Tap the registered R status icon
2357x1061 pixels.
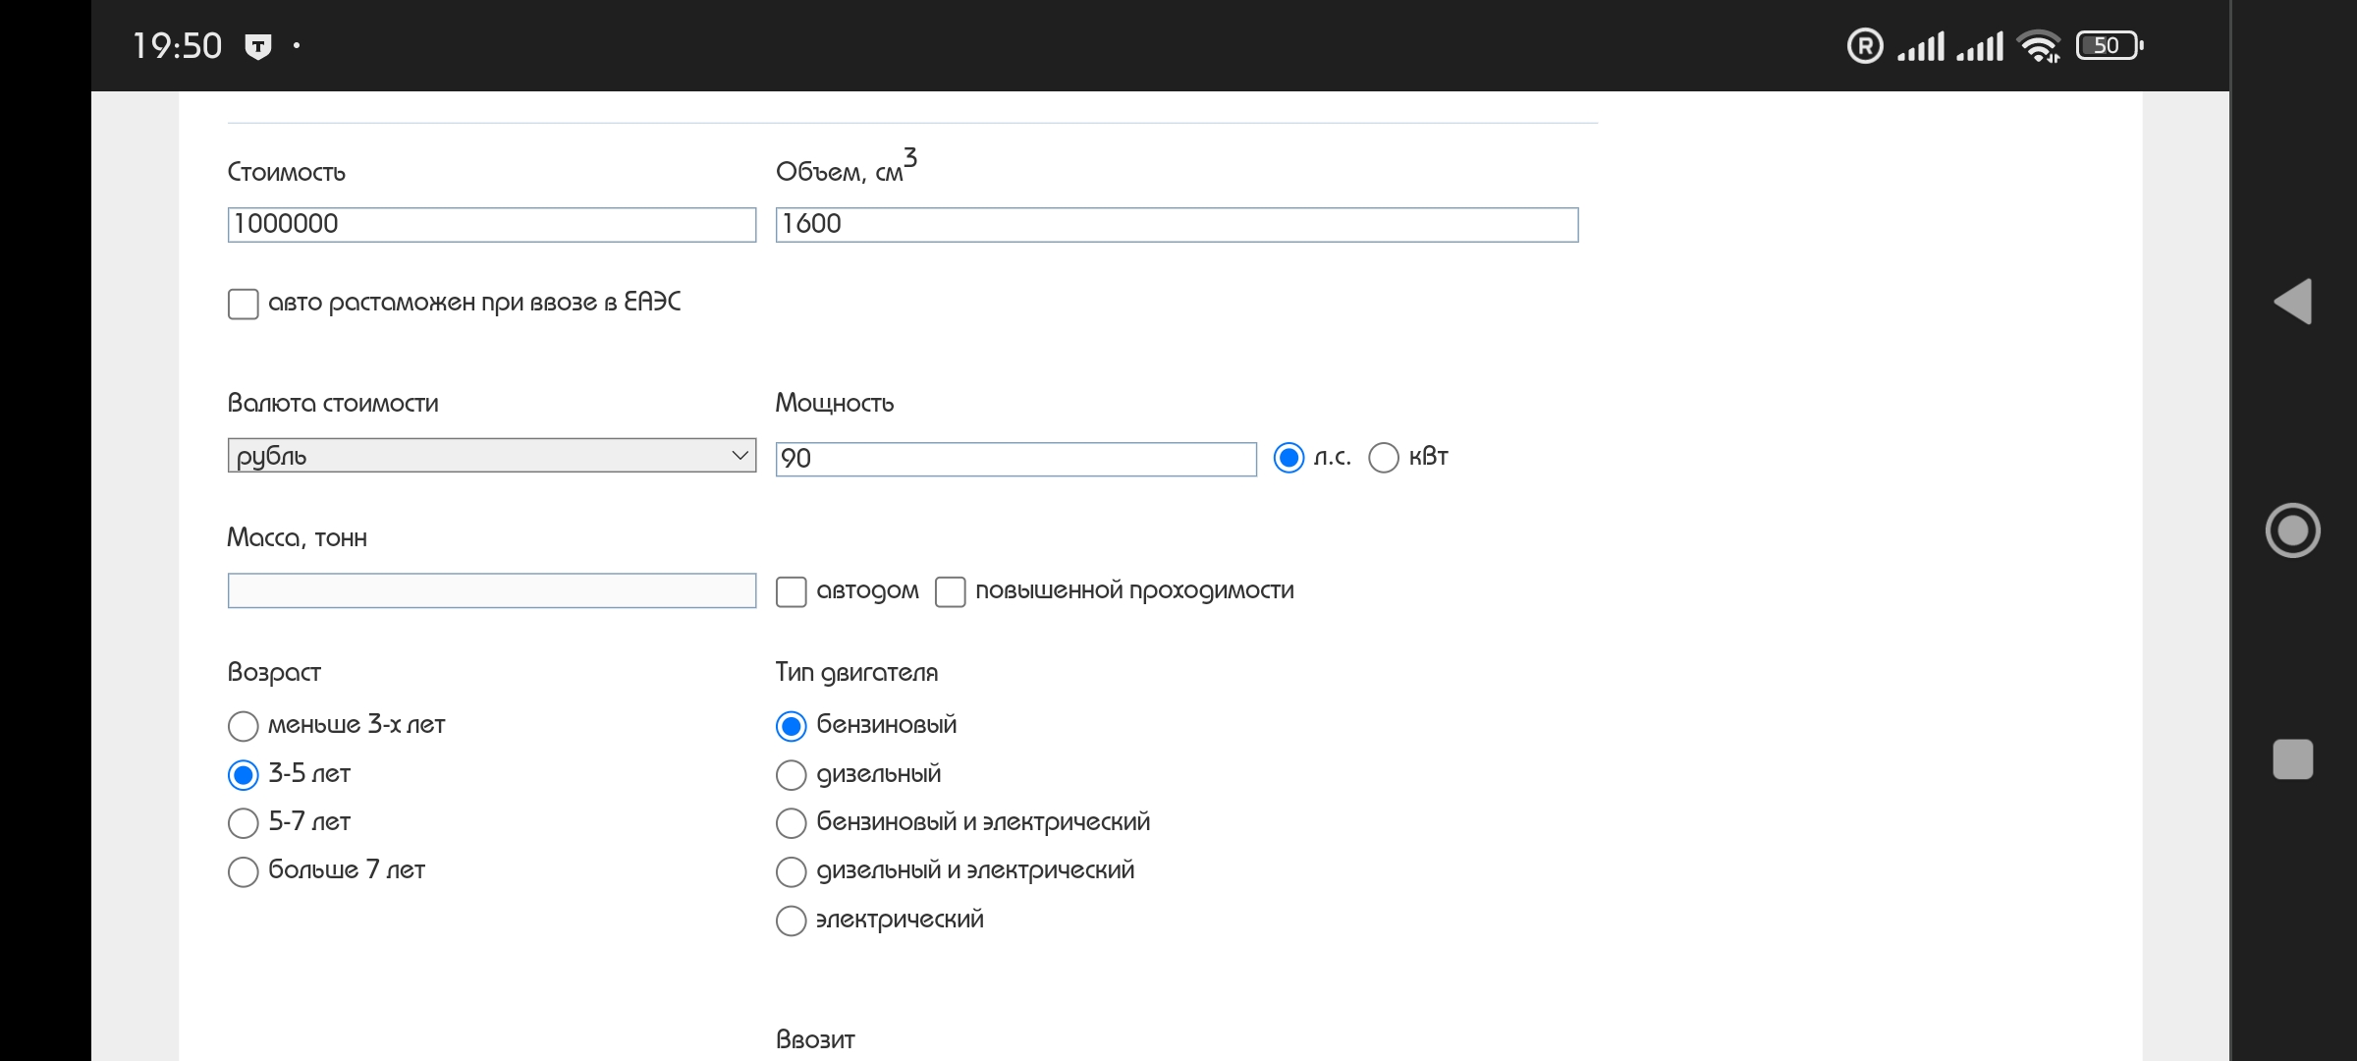pos(1864,45)
